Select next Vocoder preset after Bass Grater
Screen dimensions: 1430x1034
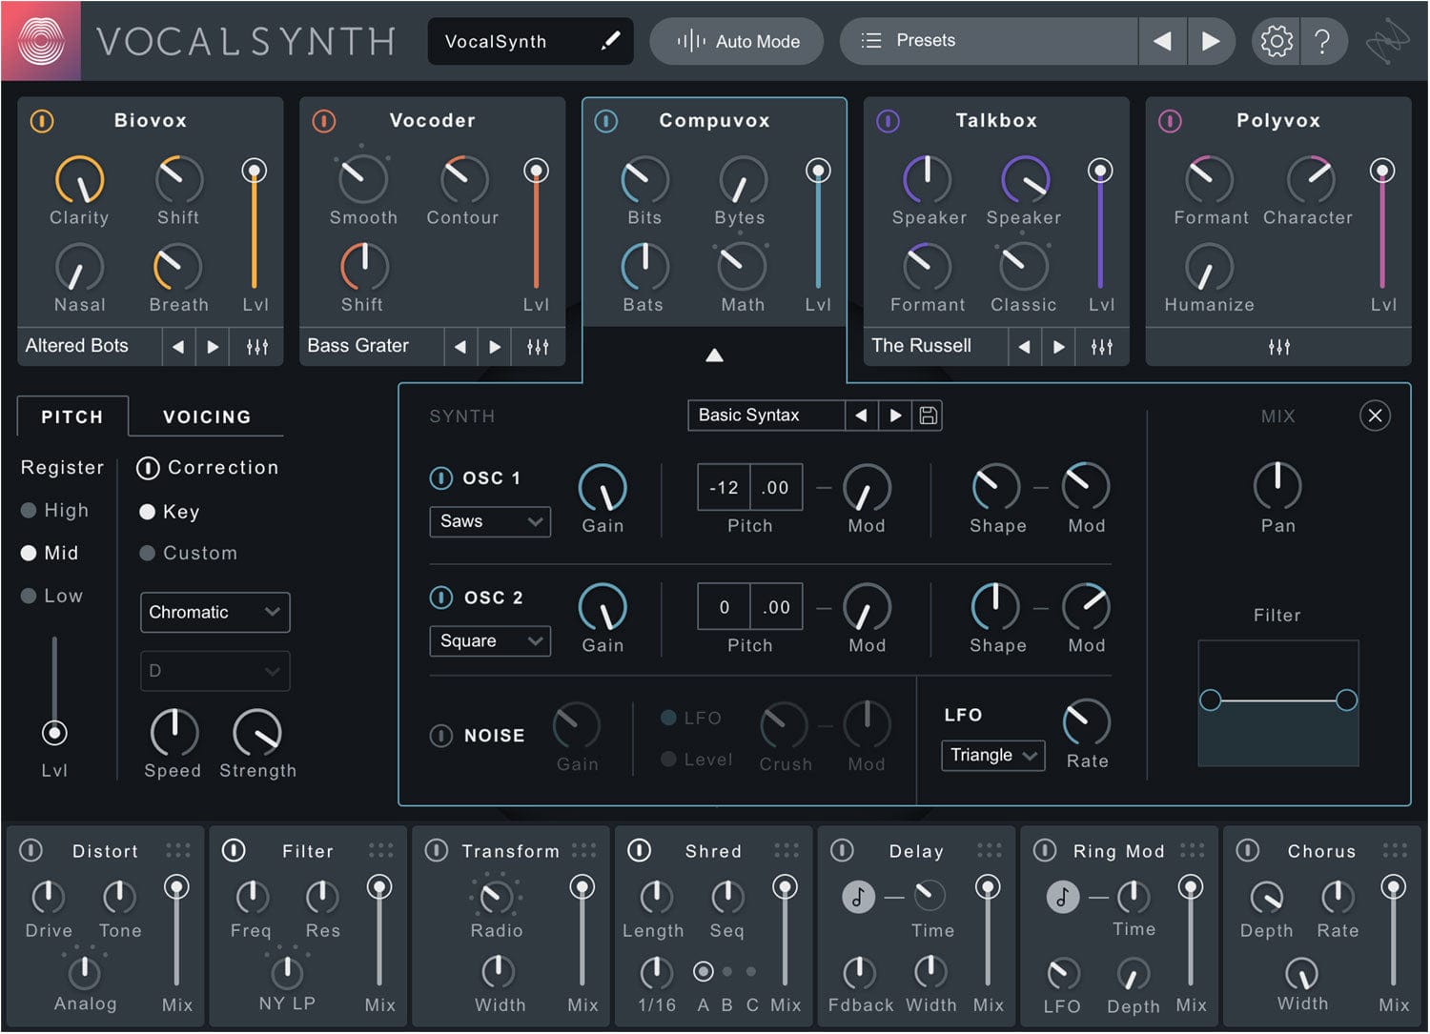[495, 347]
